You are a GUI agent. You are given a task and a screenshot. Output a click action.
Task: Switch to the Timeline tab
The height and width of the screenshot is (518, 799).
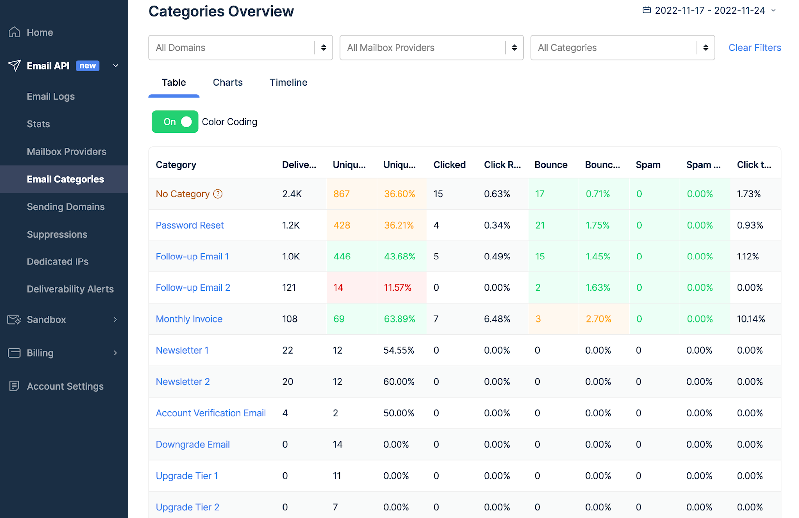click(288, 83)
